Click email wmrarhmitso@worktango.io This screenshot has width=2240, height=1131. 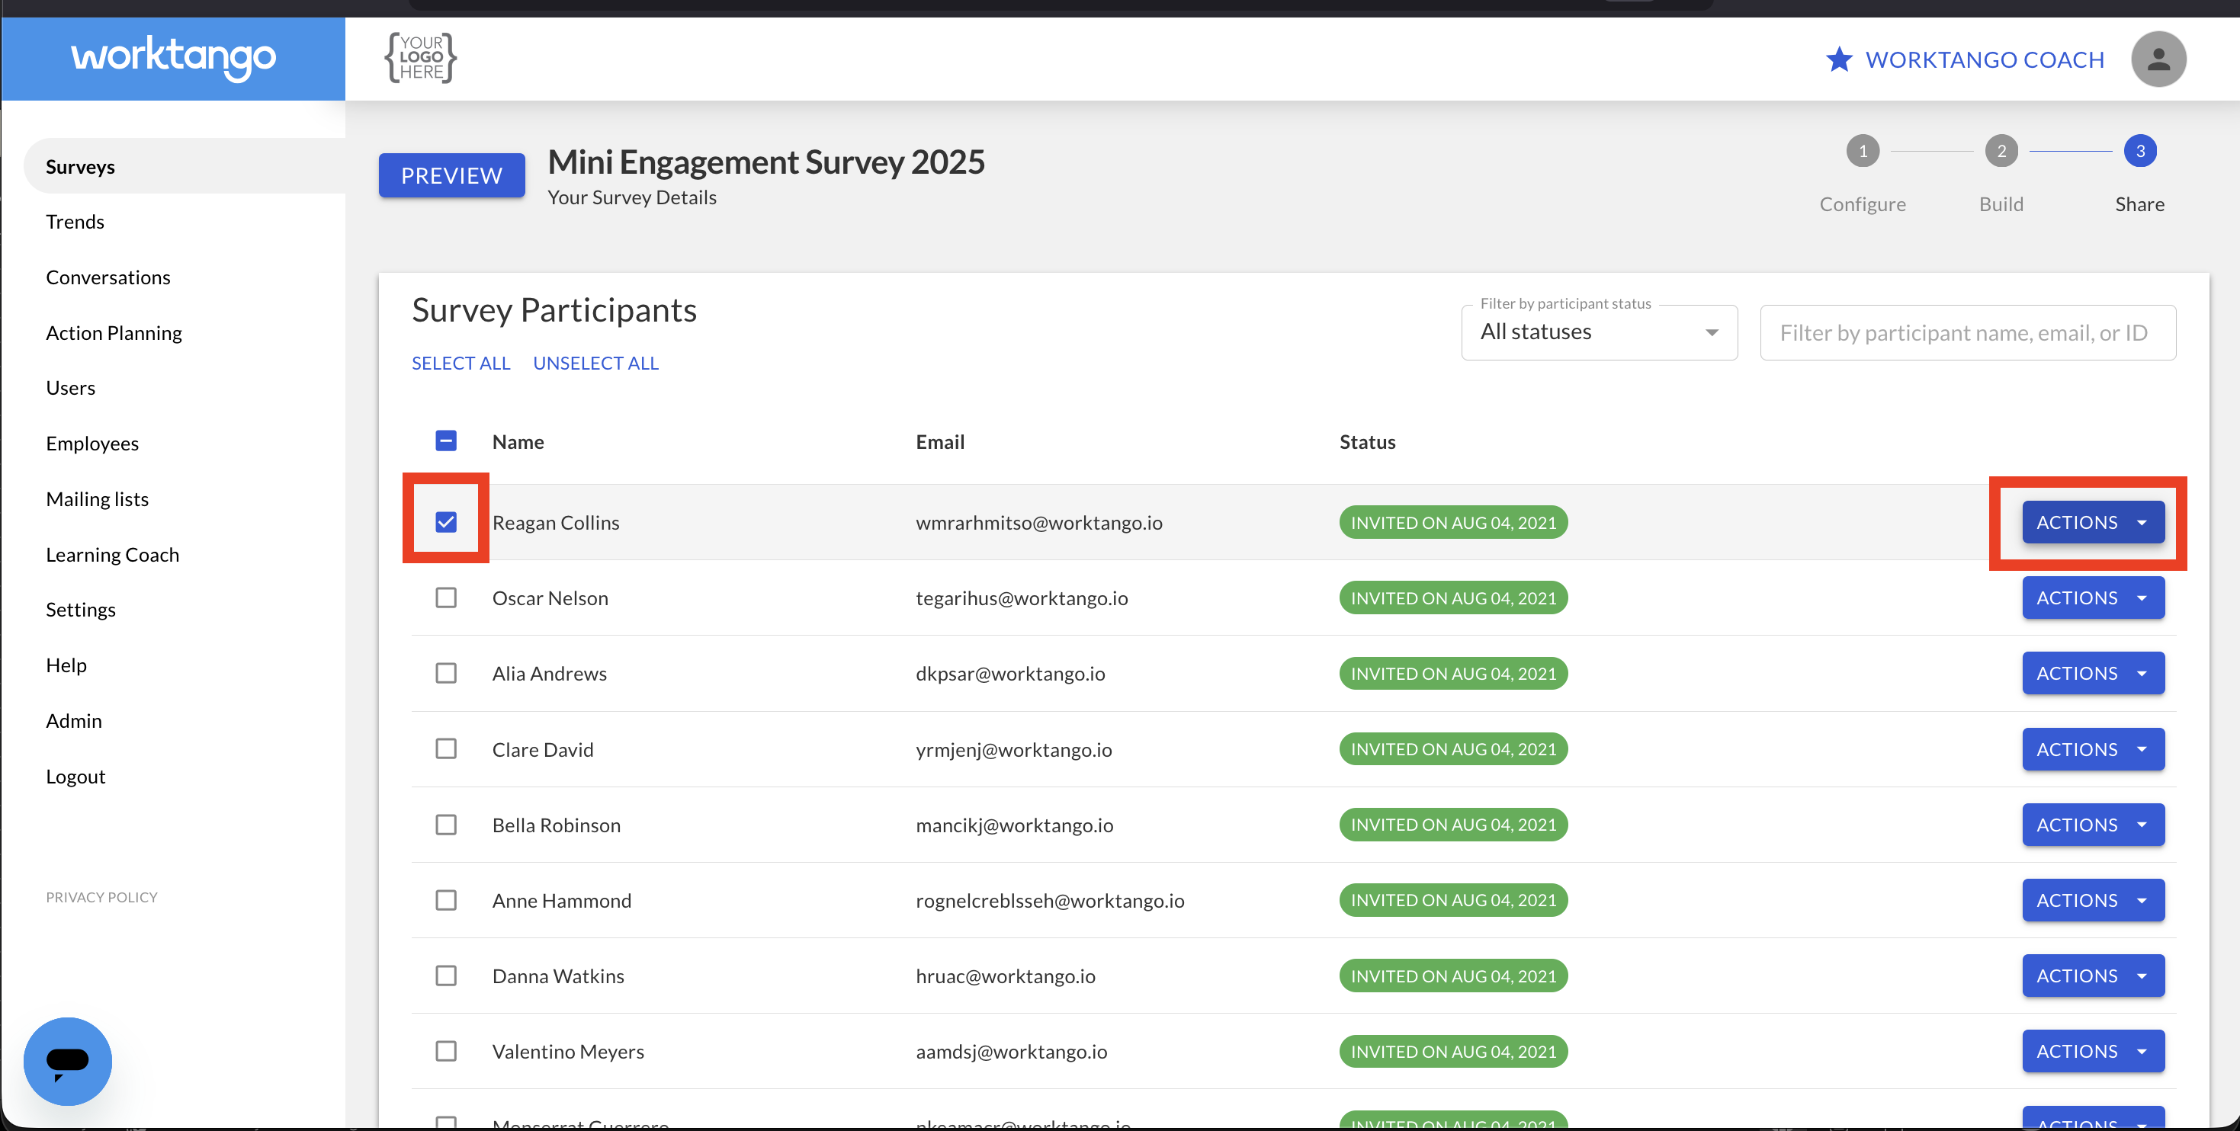coord(1039,523)
